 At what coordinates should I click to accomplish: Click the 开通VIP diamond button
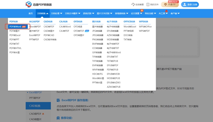(170, 5)
